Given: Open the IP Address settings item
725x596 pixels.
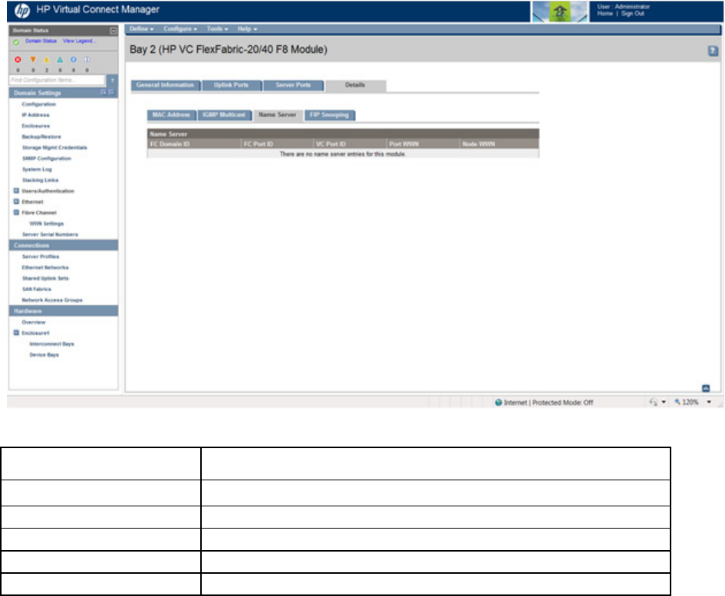Looking at the screenshot, I should click(35, 115).
